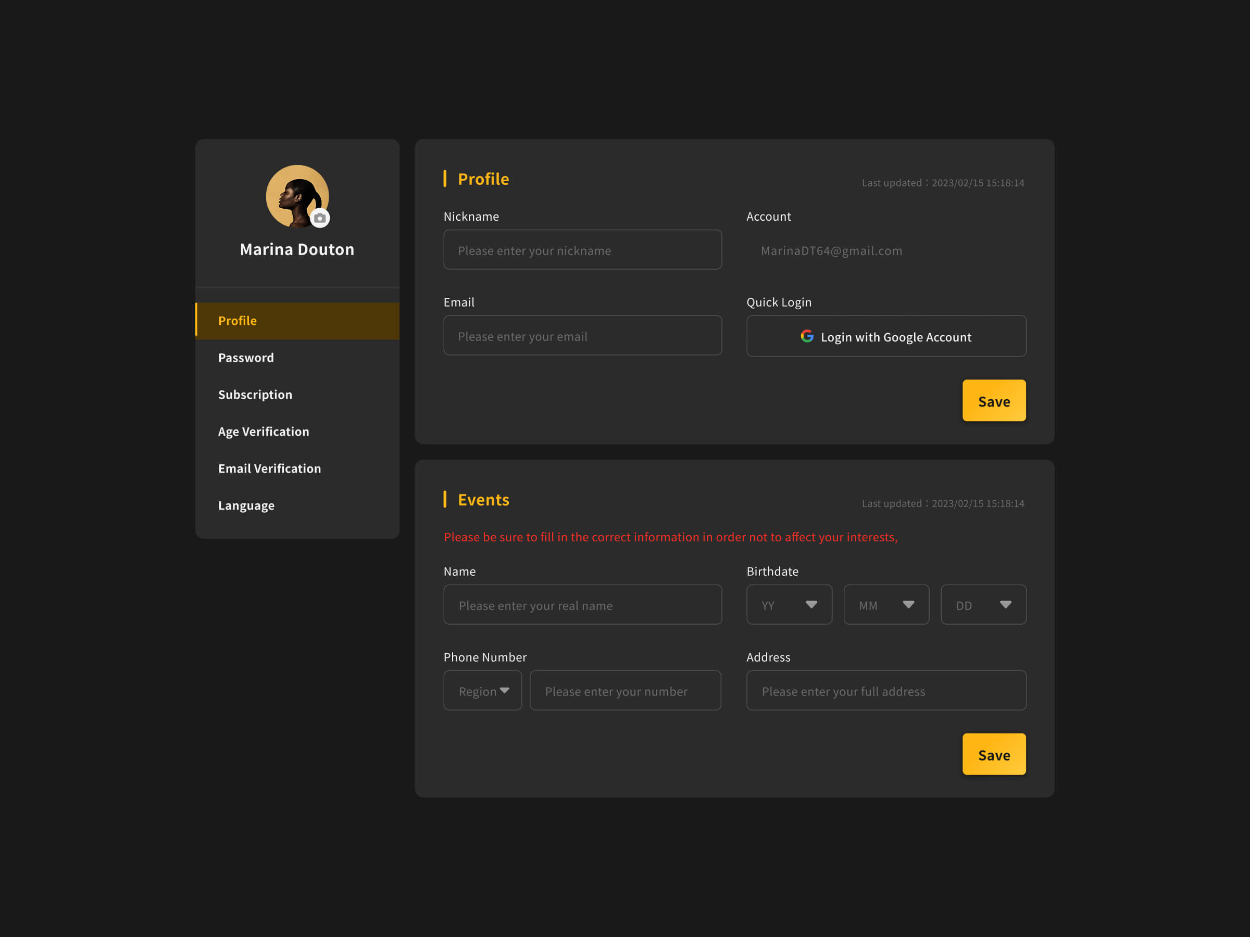1250x937 pixels.
Task: Expand the MM birth month dropdown
Action: click(x=886, y=605)
